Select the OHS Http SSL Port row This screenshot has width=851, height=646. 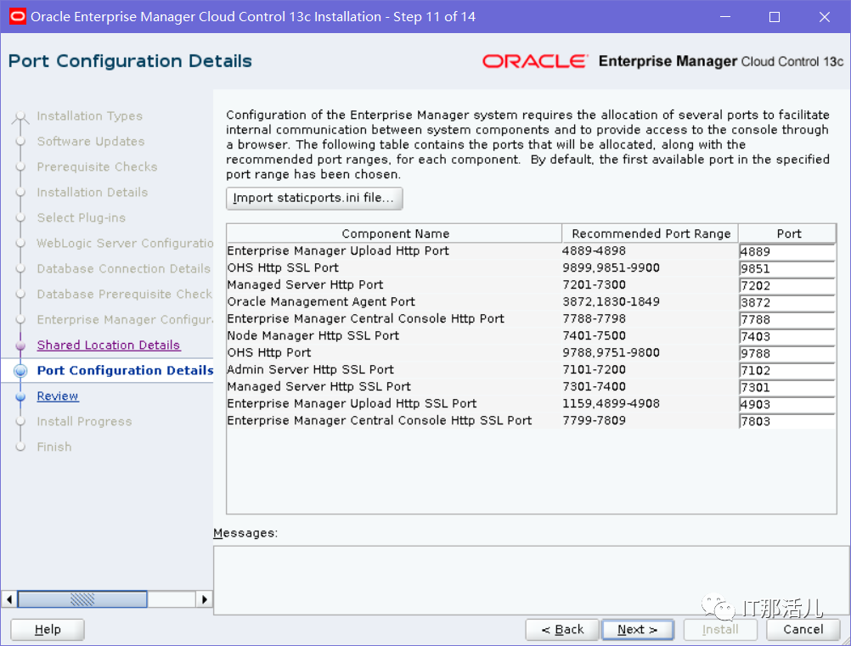[283, 268]
